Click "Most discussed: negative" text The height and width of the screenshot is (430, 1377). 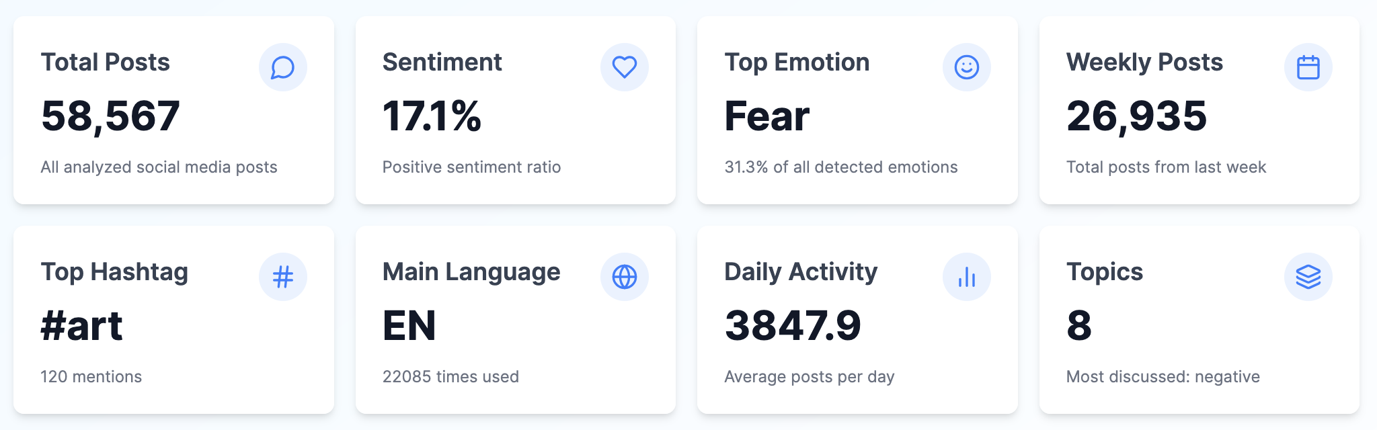tap(1163, 377)
